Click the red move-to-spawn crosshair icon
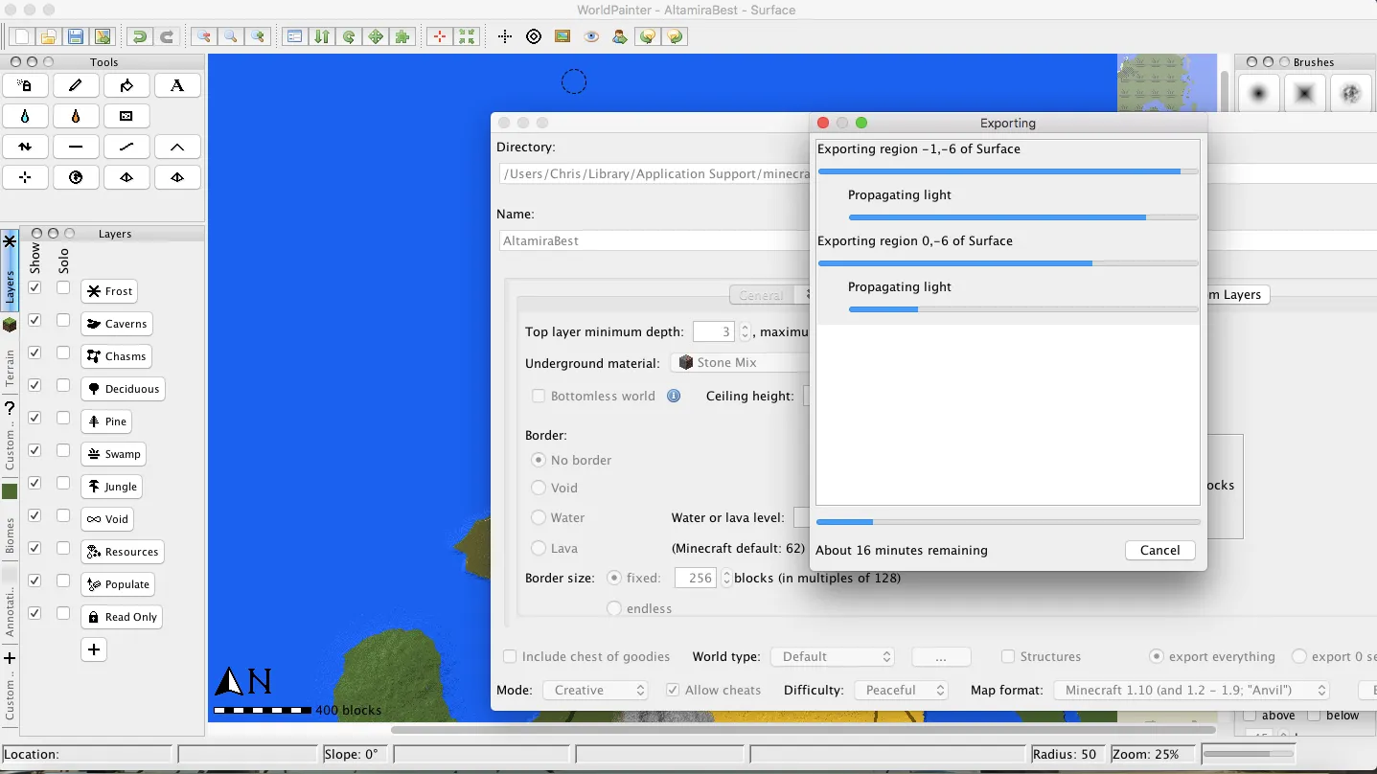 (x=440, y=36)
